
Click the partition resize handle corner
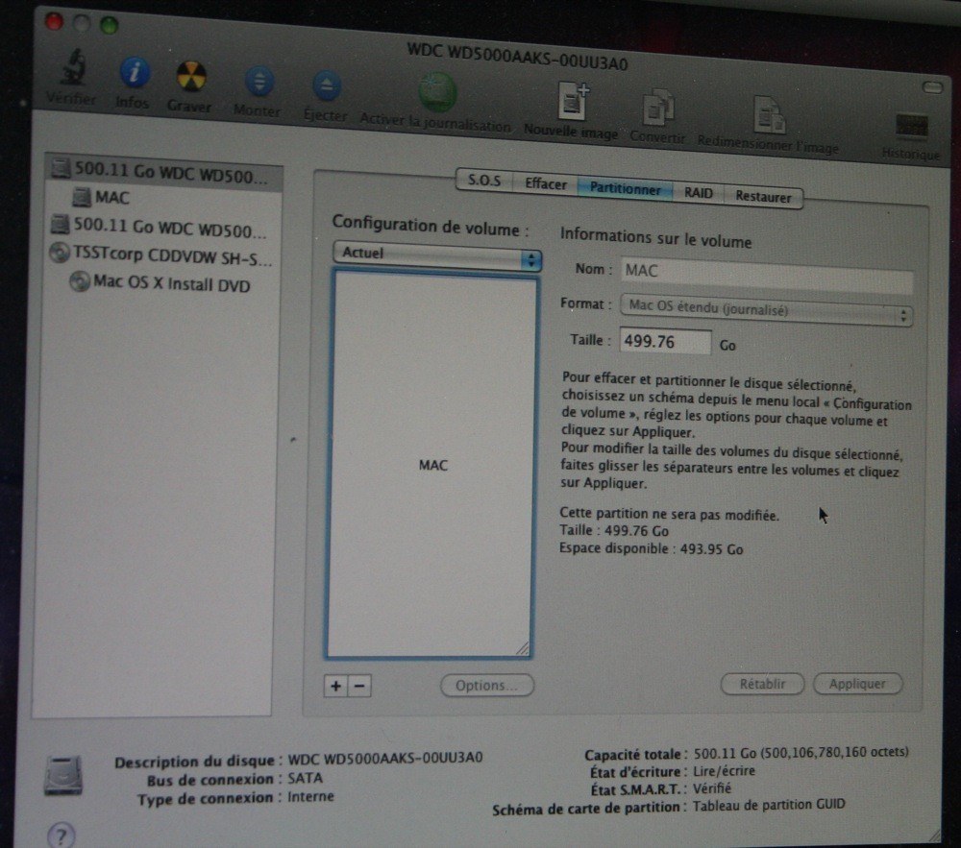pos(522,648)
